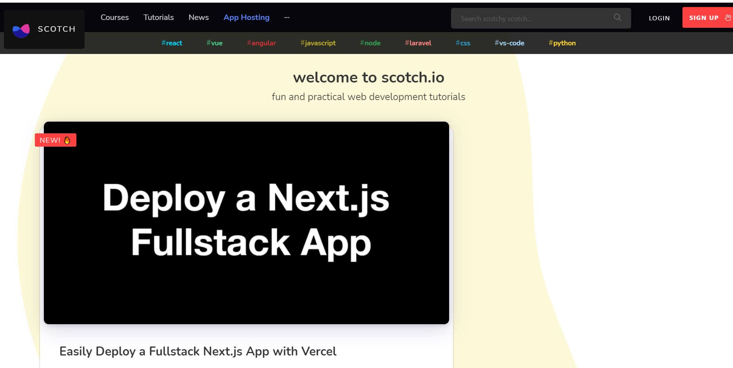Focus the Search scotchy scotch field
This screenshot has width=733, height=368.
(541, 18)
